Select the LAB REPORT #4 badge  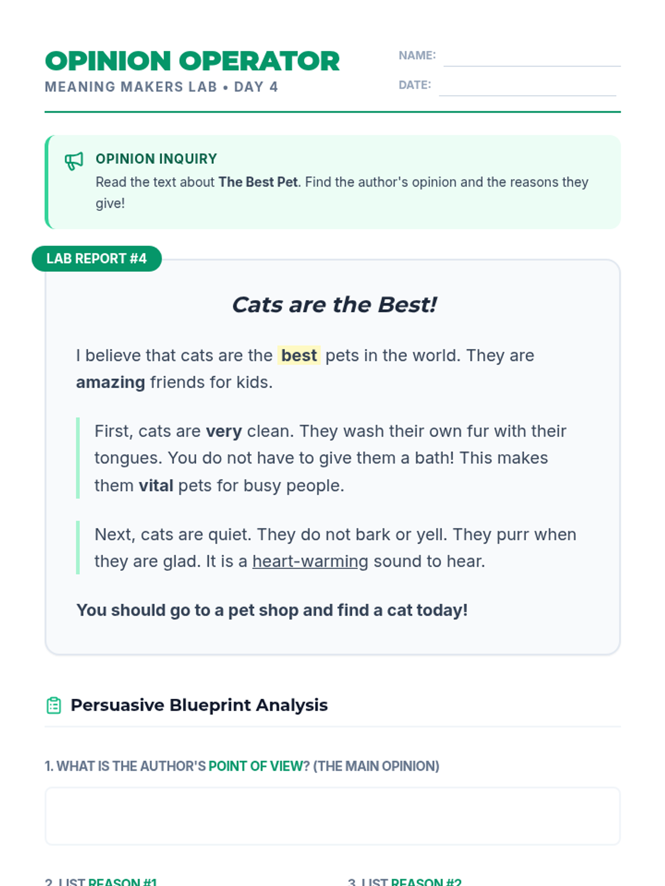pyautogui.click(x=96, y=259)
